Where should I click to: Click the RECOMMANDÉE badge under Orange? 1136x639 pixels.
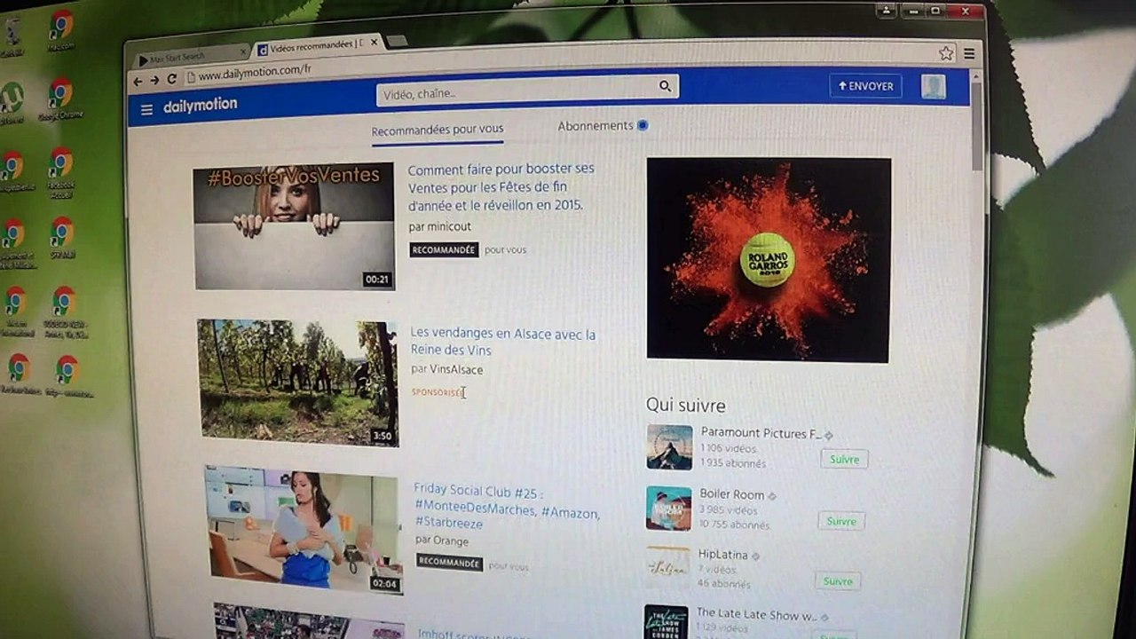[x=449, y=563]
